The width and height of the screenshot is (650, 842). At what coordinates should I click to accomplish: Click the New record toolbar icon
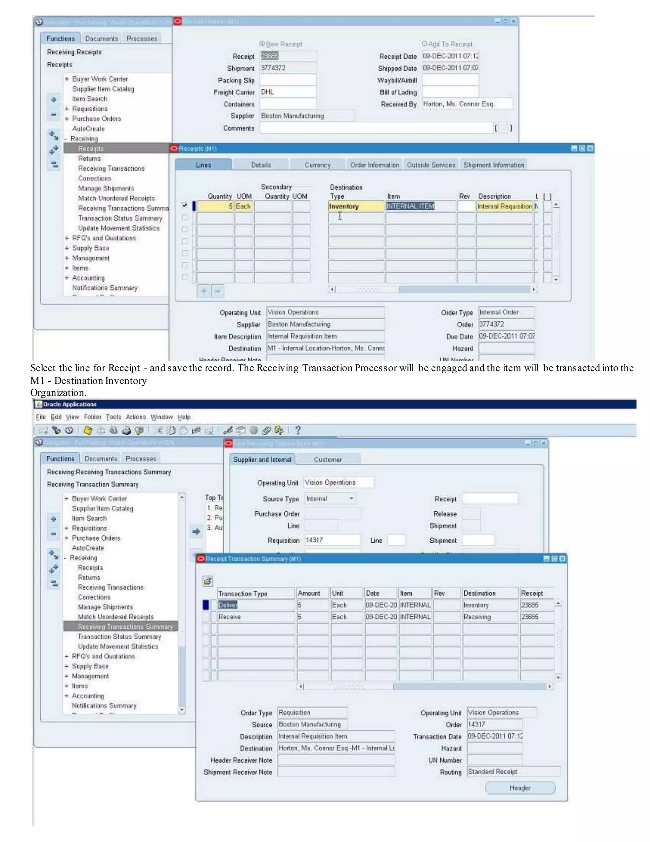pos(43,430)
